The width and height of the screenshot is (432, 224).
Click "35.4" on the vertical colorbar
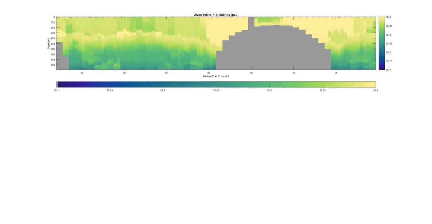pos(388,17)
